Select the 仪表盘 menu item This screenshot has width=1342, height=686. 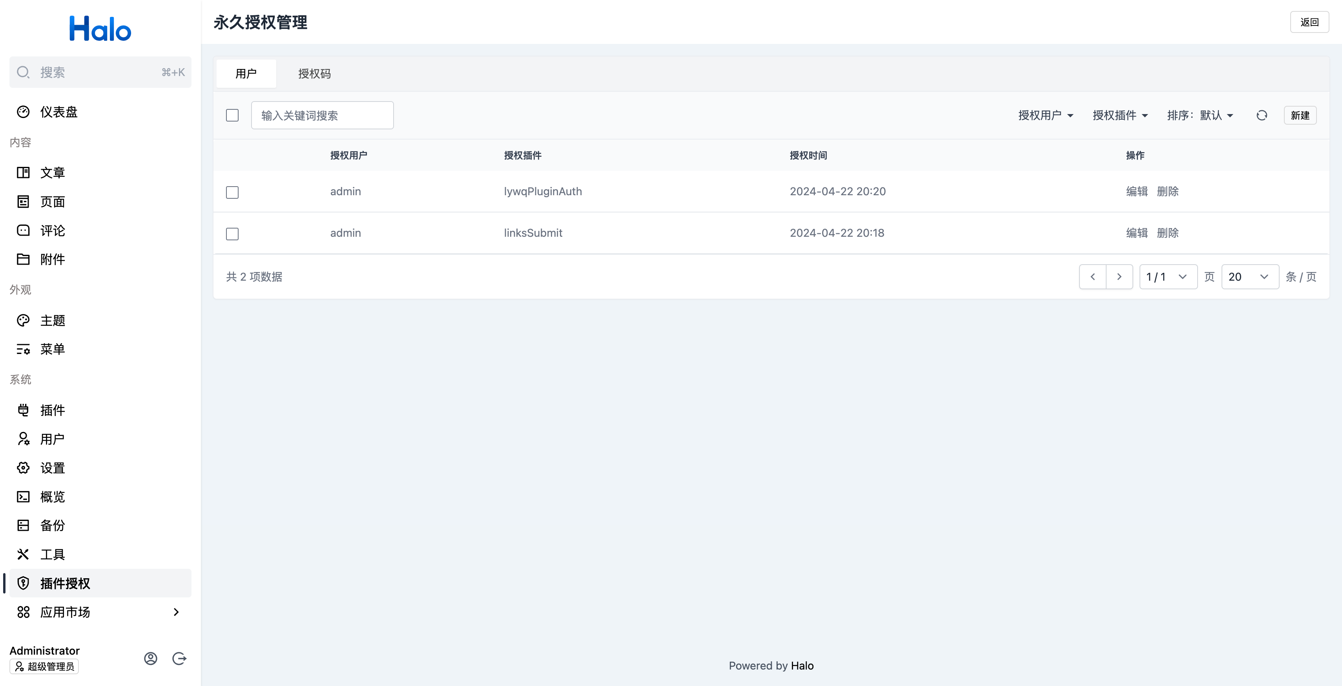coord(100,112)
